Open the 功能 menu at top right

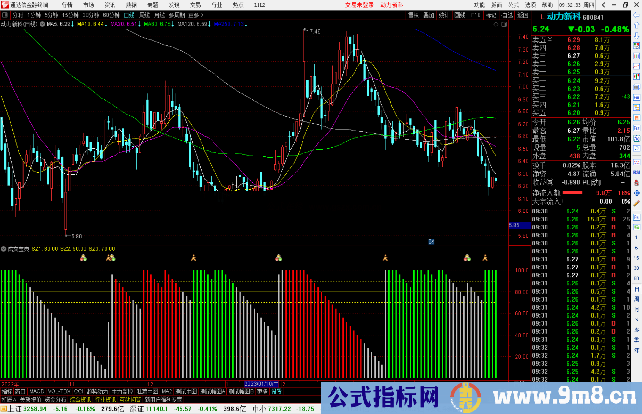[x=479, y=5]
